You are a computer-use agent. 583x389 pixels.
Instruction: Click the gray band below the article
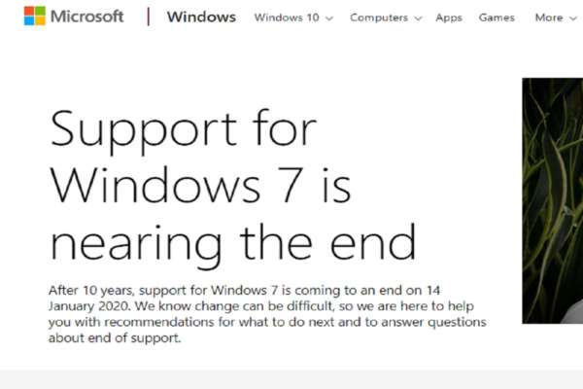pos(291,379)
